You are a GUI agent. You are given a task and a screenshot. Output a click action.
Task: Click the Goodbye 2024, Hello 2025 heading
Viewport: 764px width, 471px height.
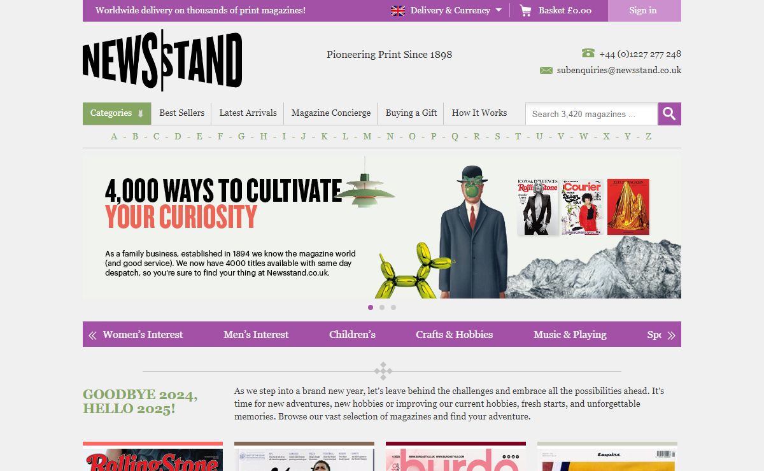[x=140, y=402]
